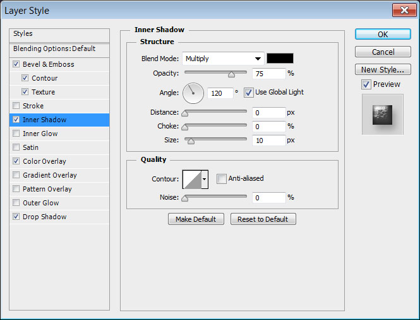This screenshot has width=420, height=320.
Task: Click the layer style preview thumbnail
Action: point(382,114)
